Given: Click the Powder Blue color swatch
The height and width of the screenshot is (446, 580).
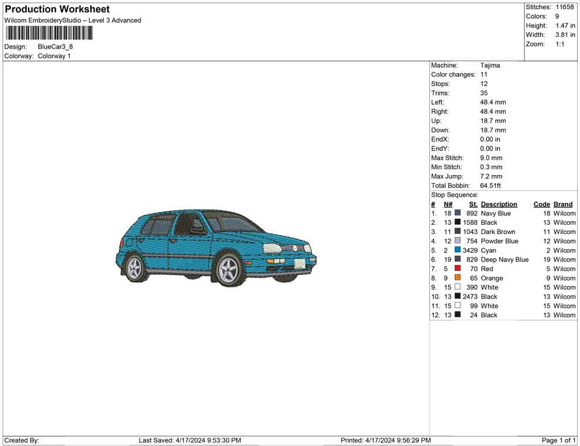Looking at the screenshot, I should point(458,241).
